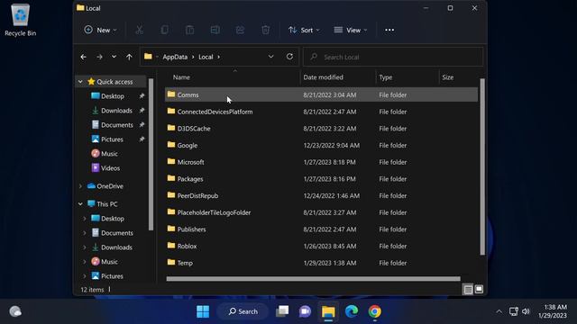Open Windows Start menu
This screenshot has width=577, height=324.
(203, 311)
